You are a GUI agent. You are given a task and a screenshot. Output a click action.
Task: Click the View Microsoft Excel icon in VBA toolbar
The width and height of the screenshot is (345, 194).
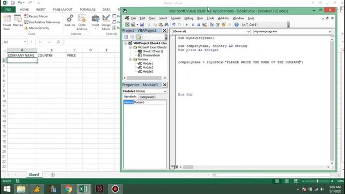(x=127, y=25)
